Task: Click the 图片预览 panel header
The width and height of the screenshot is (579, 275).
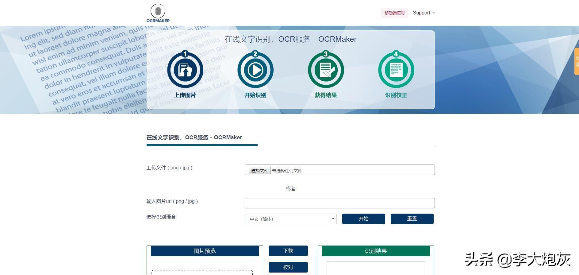Action: tap(205, 251)
